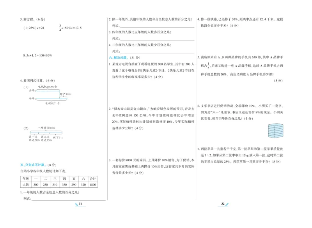Click the 年级 row header cell
Viewport: 312px width, 228px height.
[25, 179]
